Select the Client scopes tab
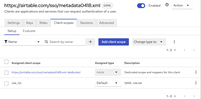This screenshot has width=201, height=99. pyautogui.click(x=64, y=23)
